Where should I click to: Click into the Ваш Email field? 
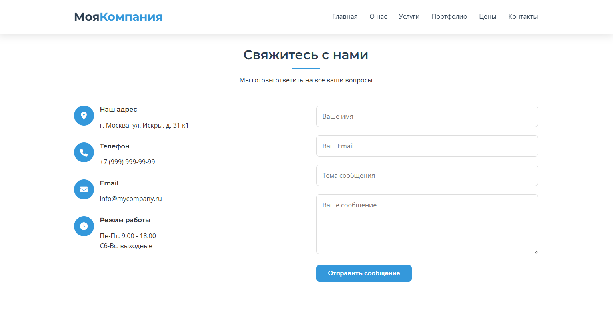coord(427,146)
